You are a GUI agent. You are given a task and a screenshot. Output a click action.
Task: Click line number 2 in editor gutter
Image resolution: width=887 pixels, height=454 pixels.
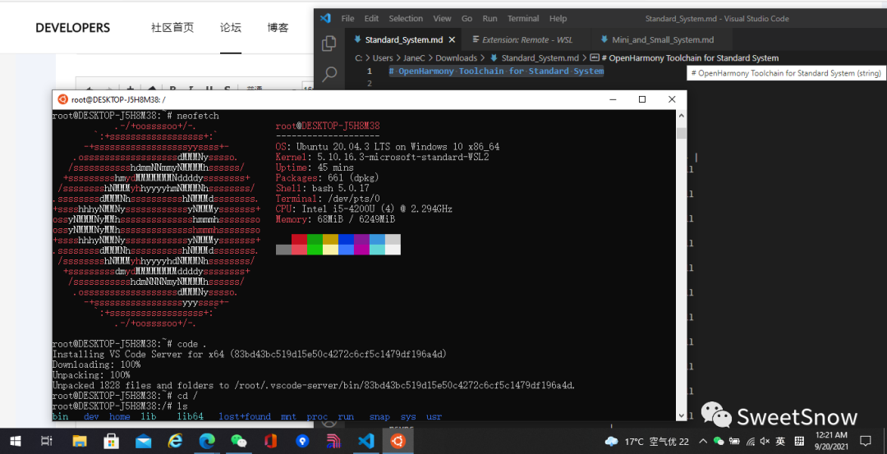click(x=370, y=83)
